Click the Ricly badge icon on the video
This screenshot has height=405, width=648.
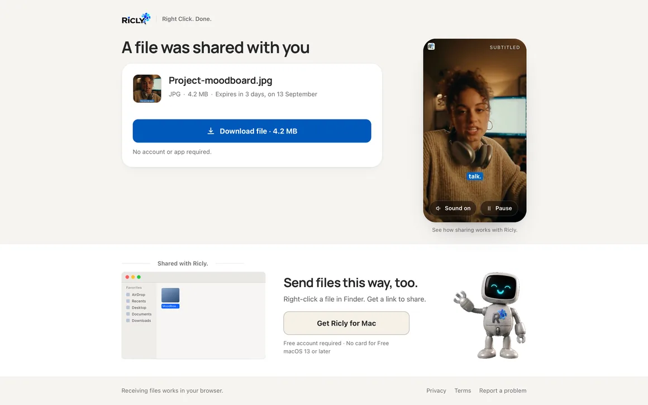(x=431, y=47)
